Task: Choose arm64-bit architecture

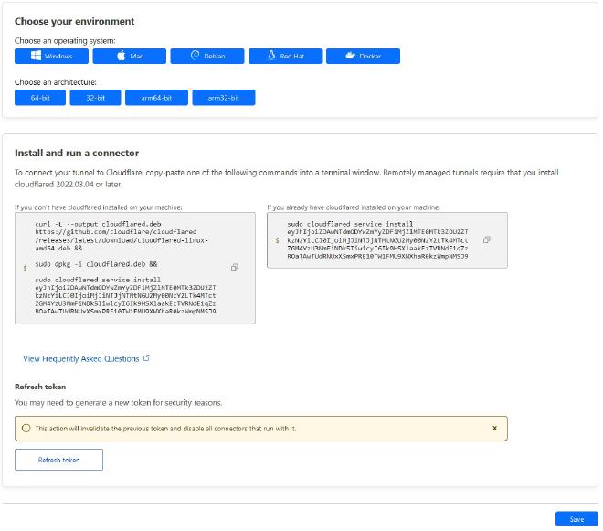Action: [156, 98]
